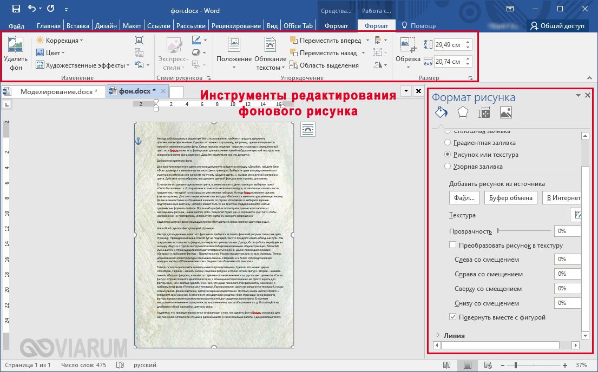This screenshot has height=372, width=598.
Task: Click the spelling check icon in status bar
Action: [120, 365]
